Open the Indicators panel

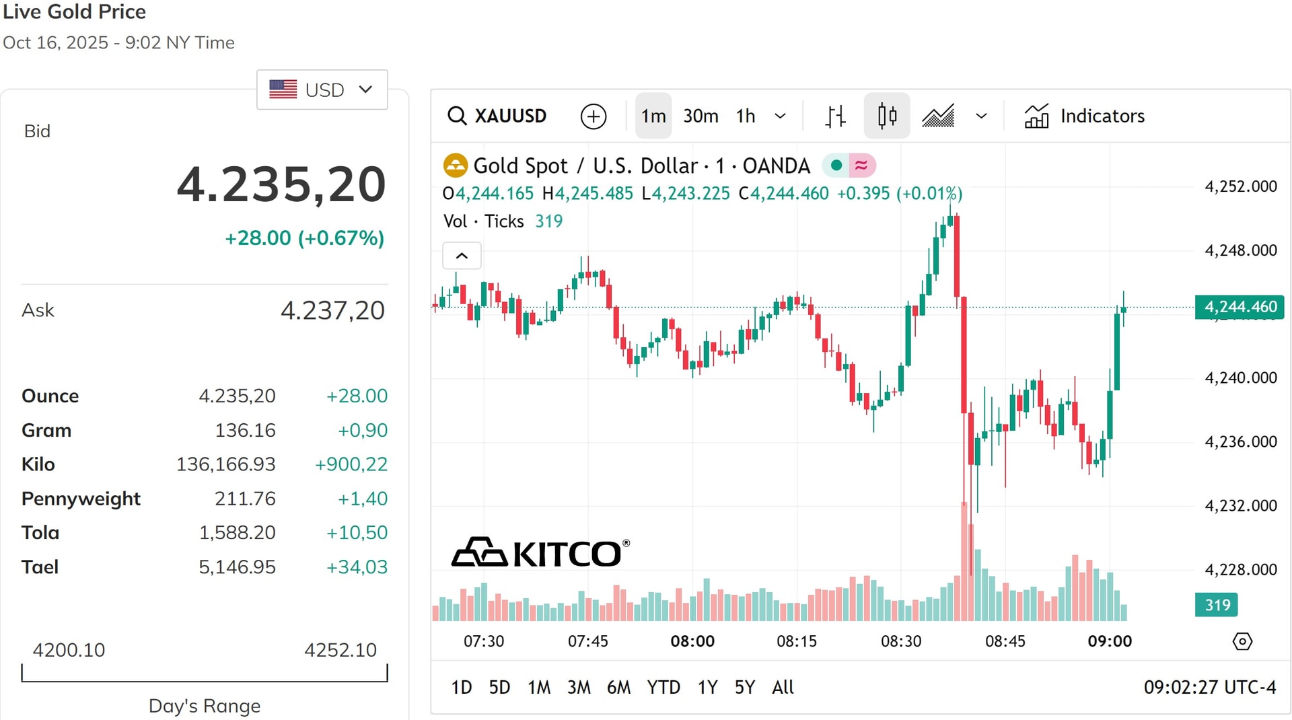pyautogui.click(x=1084, y=116)
